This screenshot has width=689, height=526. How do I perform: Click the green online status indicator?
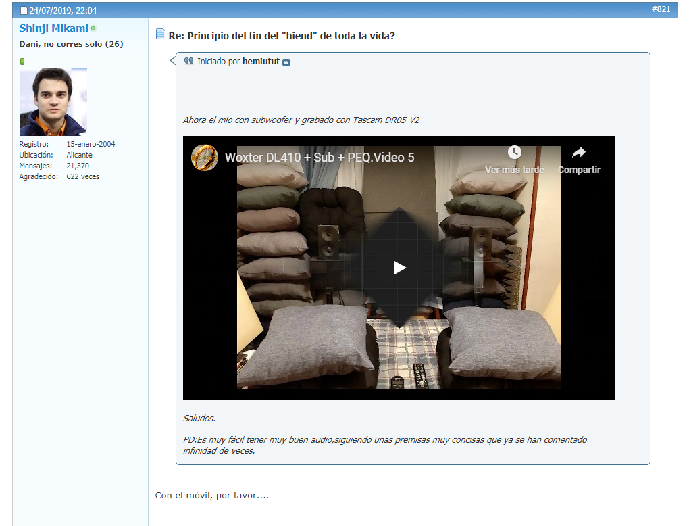(x=93, y=28)
